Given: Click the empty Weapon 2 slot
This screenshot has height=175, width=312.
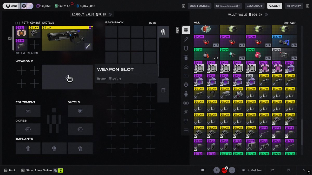Looking at the screenshot, I should point(67,77).
